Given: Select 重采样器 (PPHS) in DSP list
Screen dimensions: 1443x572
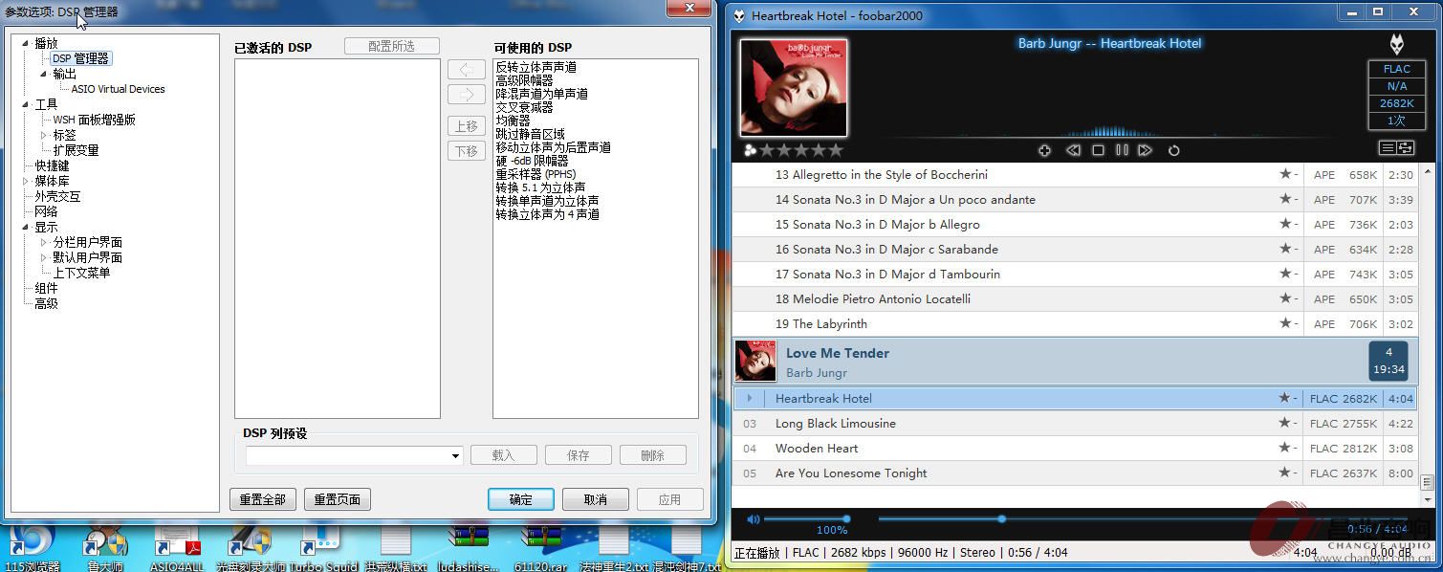Looking at the screenshot, I should (536, 174).
